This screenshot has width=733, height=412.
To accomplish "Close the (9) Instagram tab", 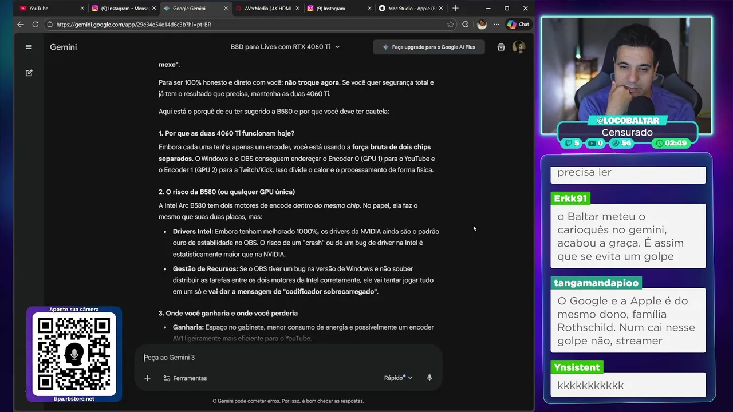I will tap(369, 9).
